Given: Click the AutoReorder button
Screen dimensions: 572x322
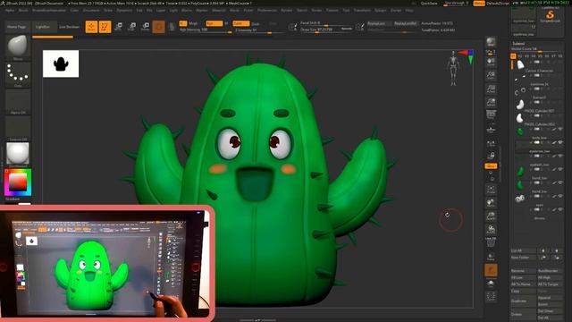Looking at the screenshot, I should coord(550,271).
